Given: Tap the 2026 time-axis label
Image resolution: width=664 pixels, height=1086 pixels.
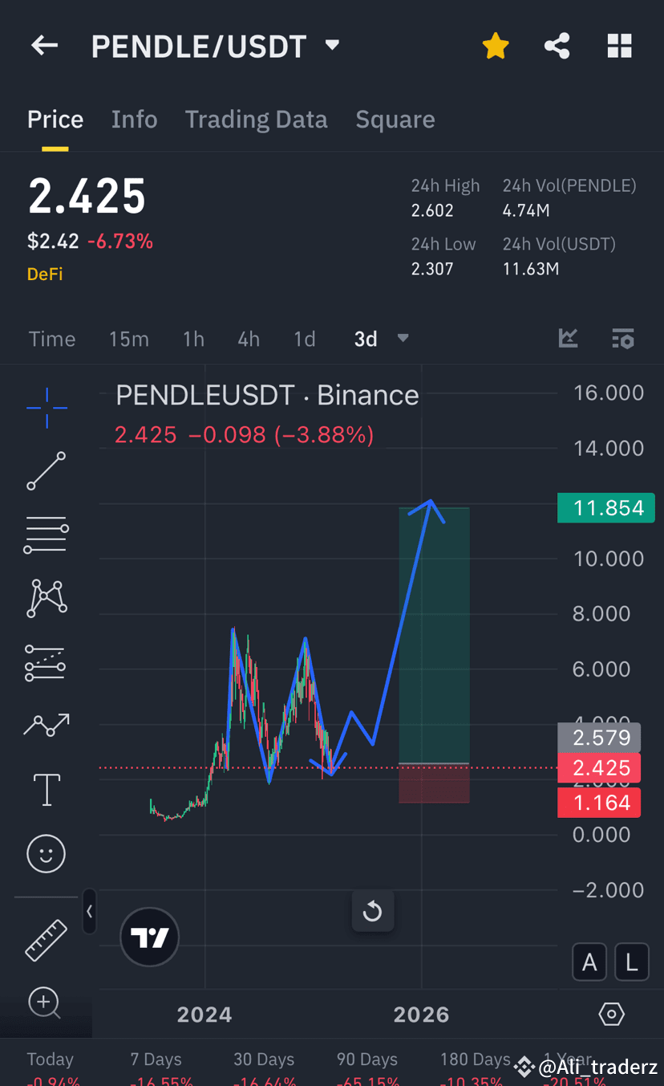Looking at the screenshot, I should coord(421,1015).
